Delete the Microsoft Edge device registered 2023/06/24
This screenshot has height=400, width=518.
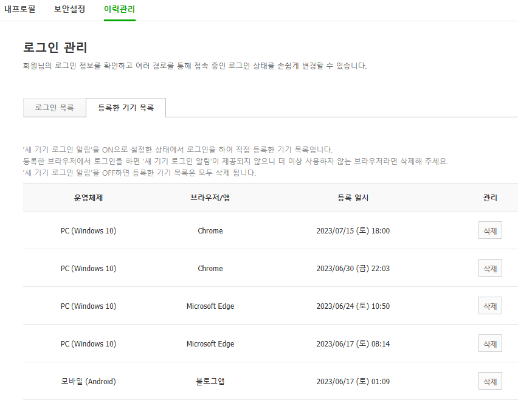(x=490, y=306)
